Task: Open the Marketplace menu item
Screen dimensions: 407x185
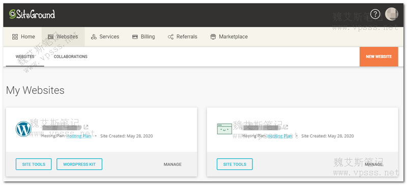Action: (x=229, y=36)
